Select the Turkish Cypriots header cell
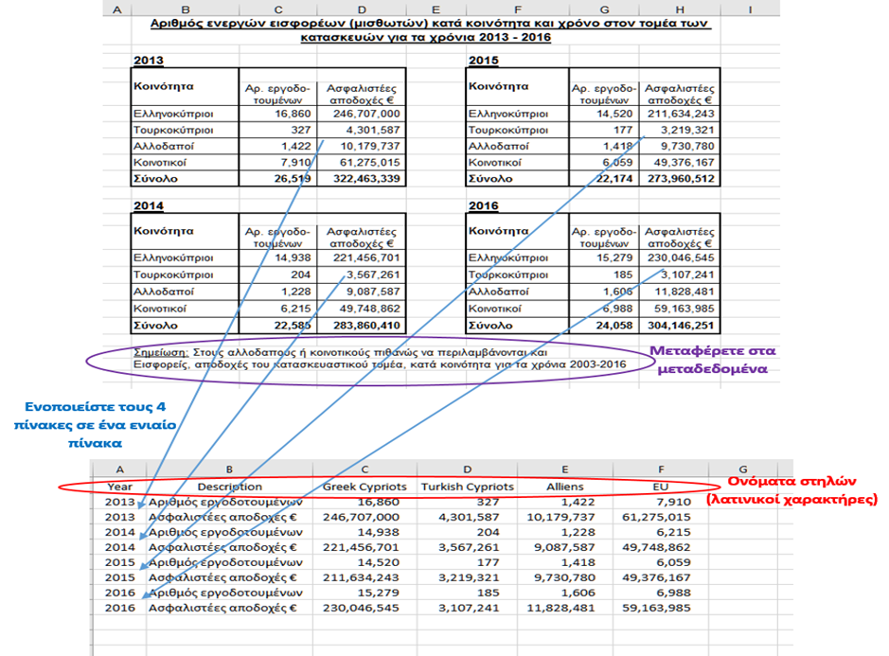The height and width of the screenshot is (656, 889). coord(468,487)
